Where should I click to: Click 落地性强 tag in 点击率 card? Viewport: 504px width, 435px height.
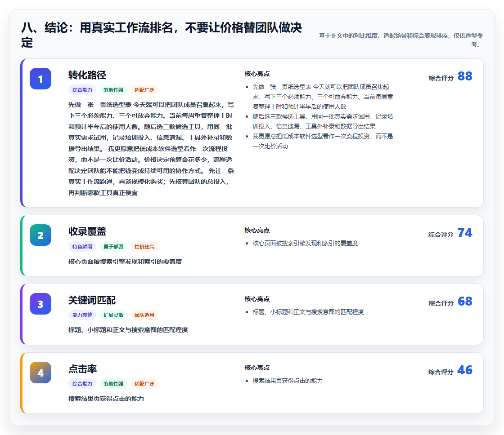click(x=113, y=384)
